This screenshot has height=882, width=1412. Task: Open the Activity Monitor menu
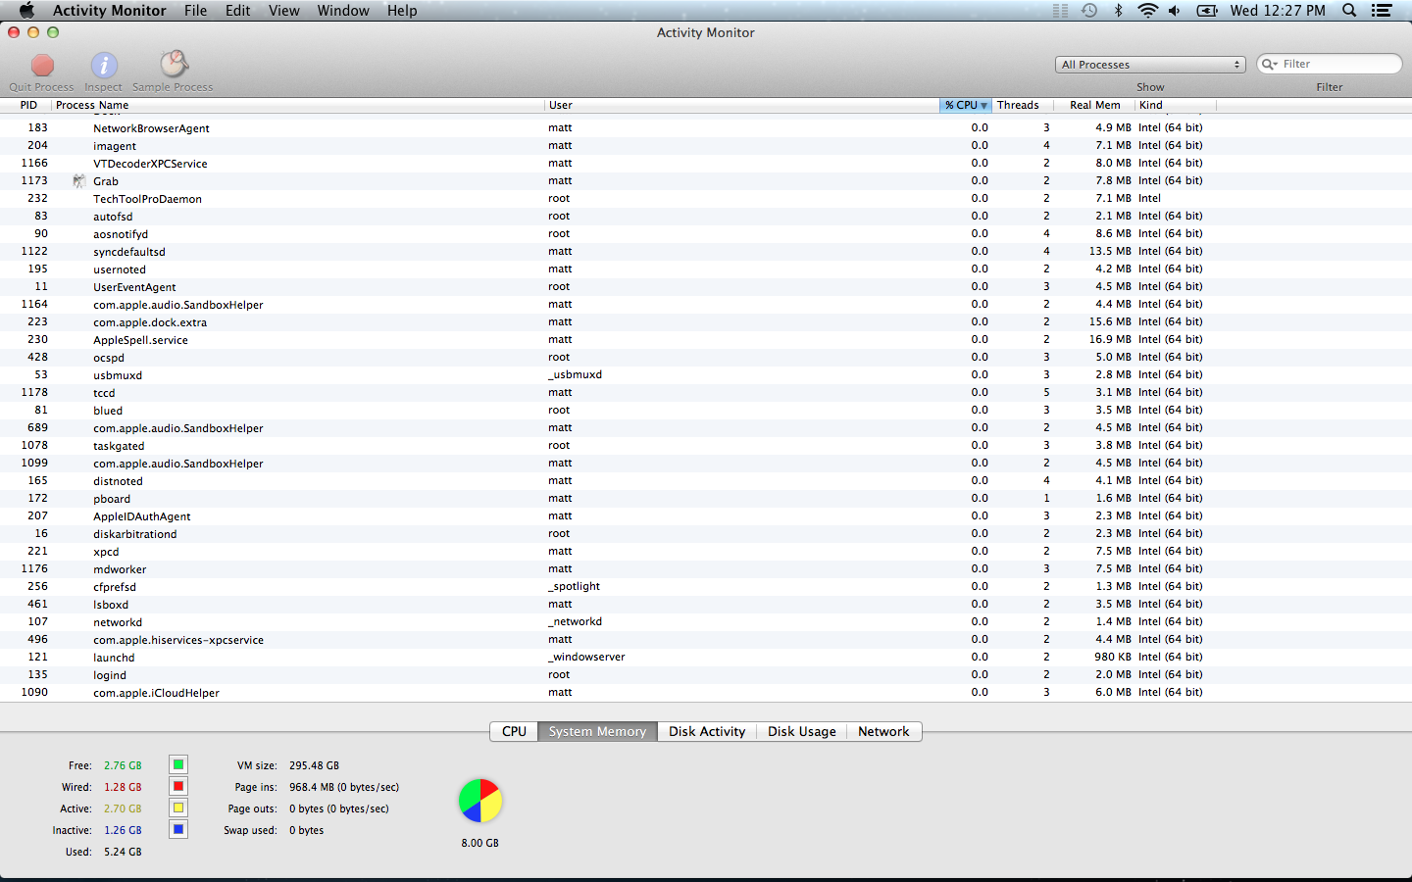point(109,10)
